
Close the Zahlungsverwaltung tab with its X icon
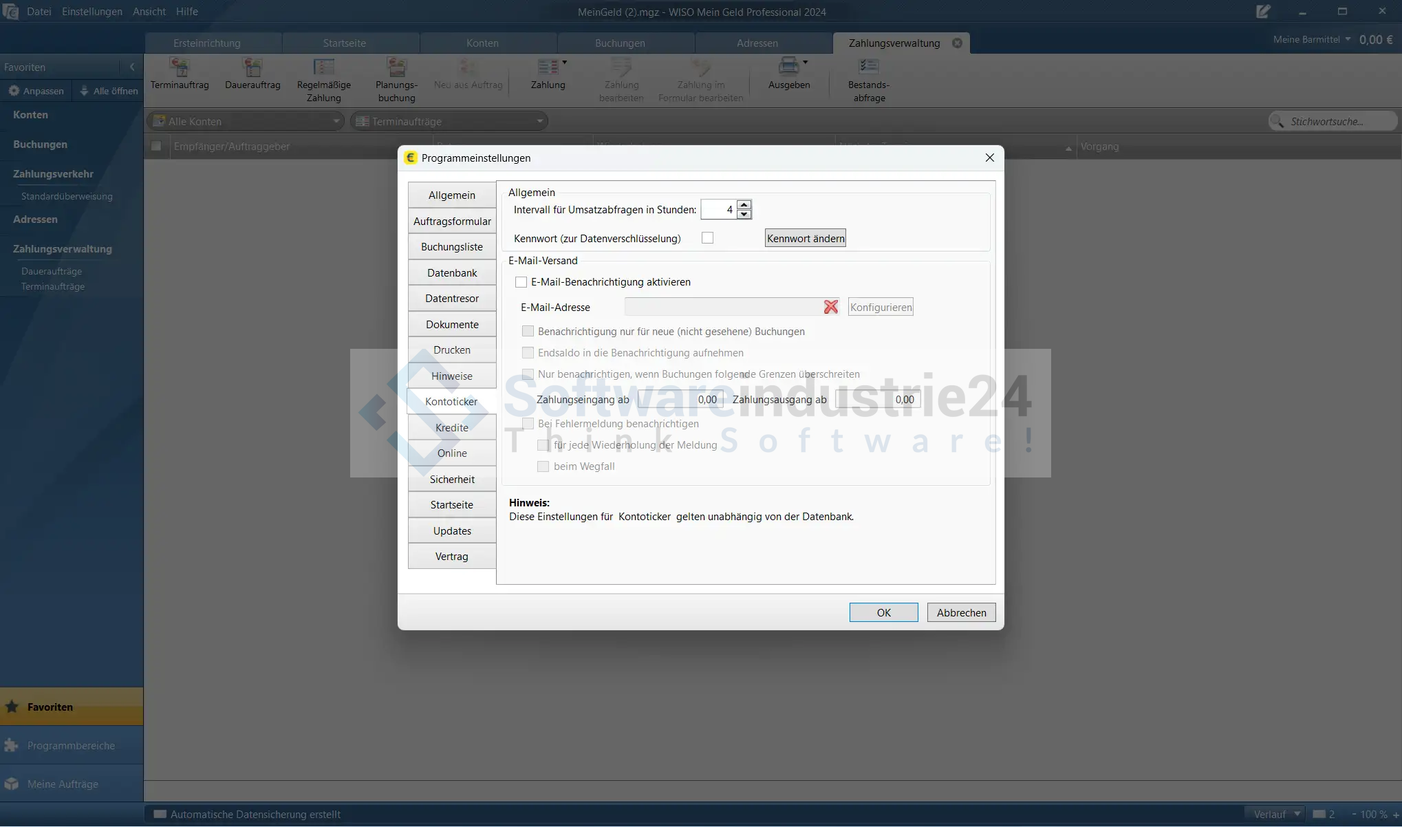pyautogui.click(x=957, y=43)
